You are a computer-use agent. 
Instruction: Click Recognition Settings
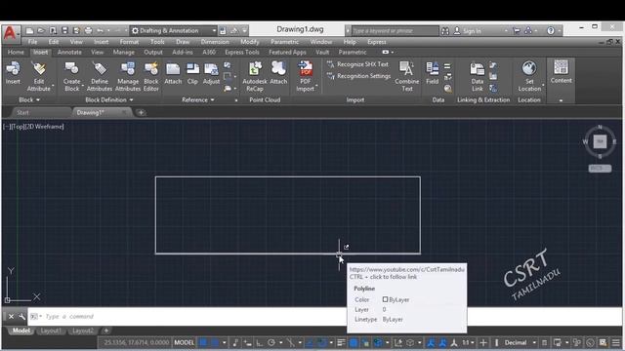click(x=358, y=76)
